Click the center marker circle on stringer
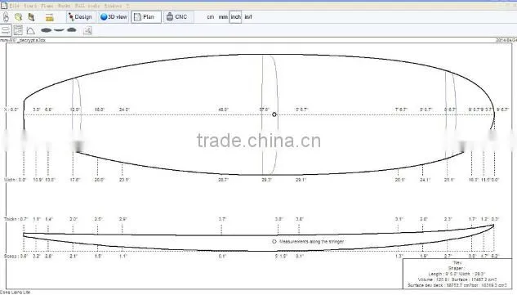This screenshot has width=517, height=295. point(274,114)
